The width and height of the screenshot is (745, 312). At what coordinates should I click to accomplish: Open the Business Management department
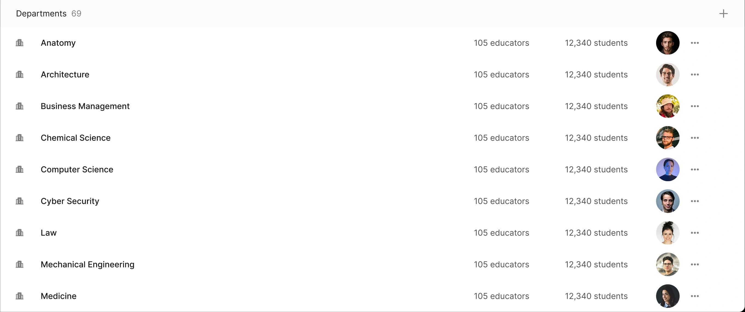point(85,106)
